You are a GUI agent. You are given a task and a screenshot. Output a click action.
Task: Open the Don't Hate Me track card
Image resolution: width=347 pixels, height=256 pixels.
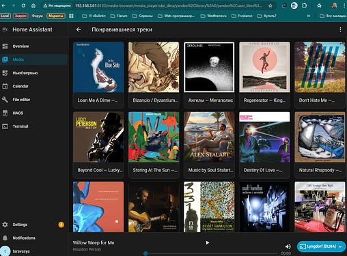[320, 74]
